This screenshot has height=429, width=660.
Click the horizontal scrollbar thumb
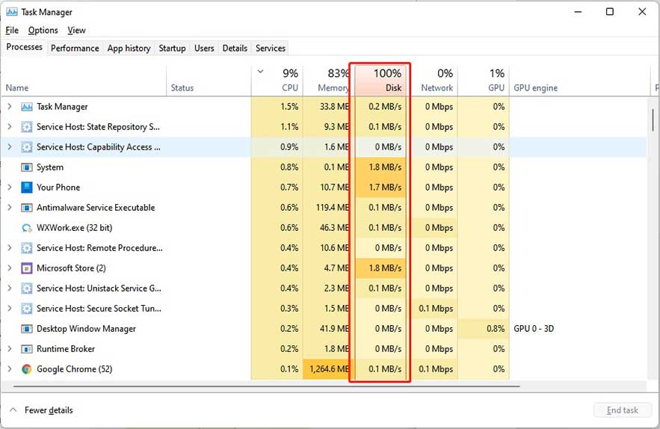pos(267,386)
